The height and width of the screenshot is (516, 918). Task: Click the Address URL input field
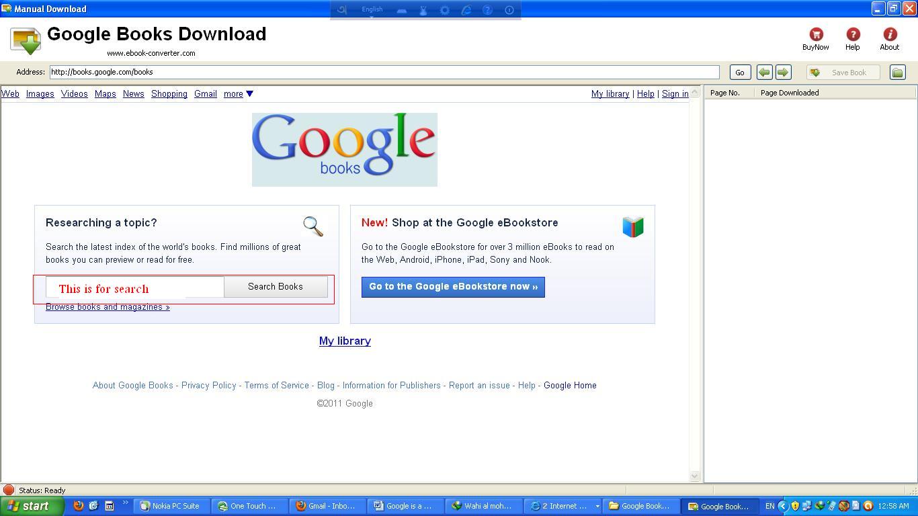pyautogui.click(x=384, y=72)
